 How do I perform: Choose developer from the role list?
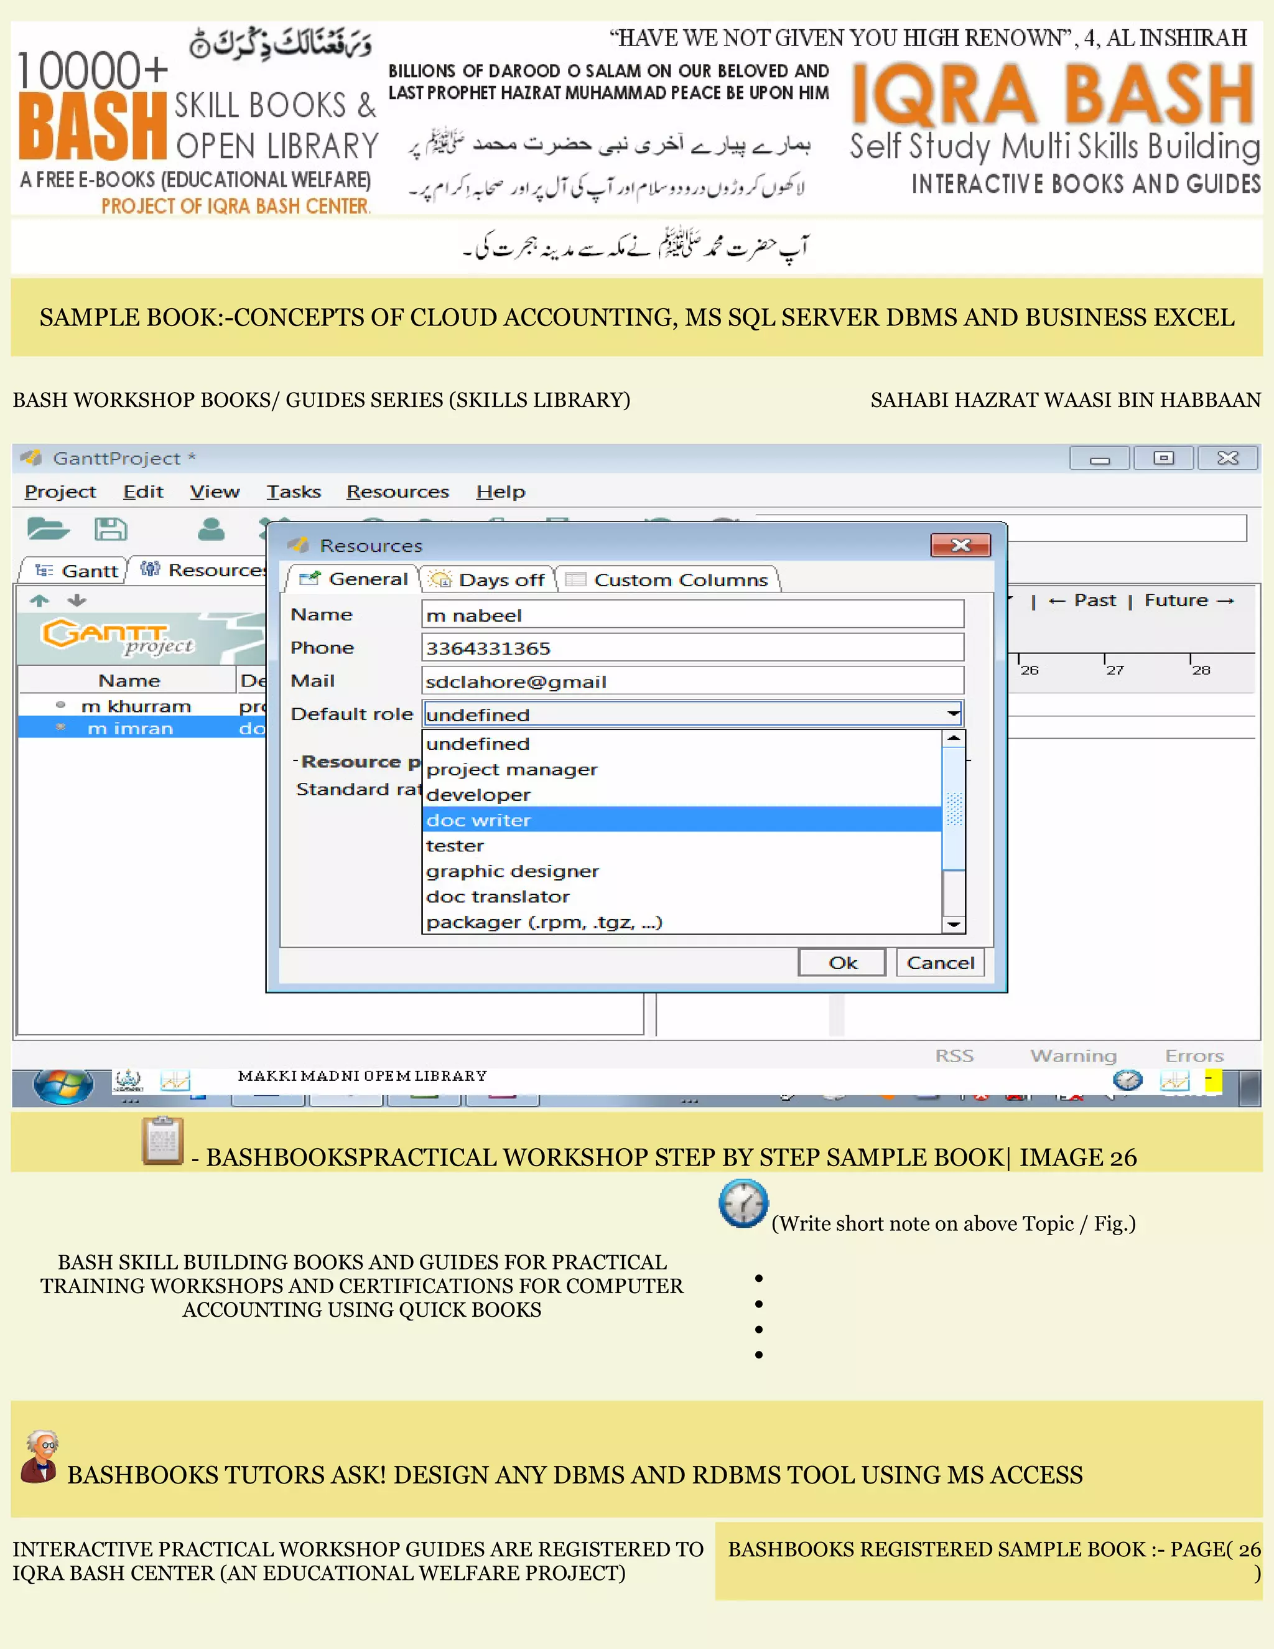(x=682, y=794)
